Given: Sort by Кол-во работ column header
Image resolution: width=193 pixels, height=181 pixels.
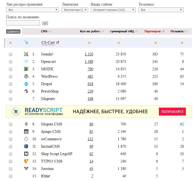Looking at the screenshot, I should click(x=90, y=31).
